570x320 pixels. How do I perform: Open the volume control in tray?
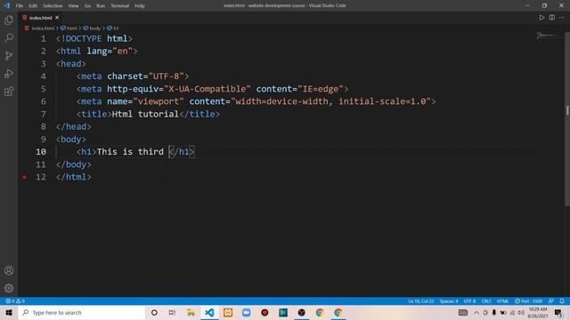(x=521, y=312)
